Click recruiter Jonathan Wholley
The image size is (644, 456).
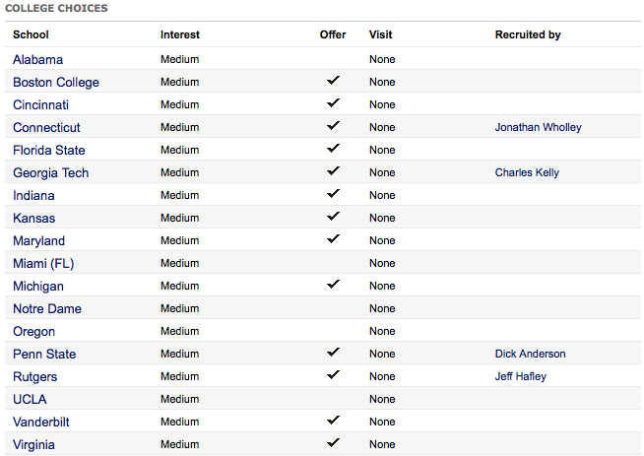tap(538, 127)
